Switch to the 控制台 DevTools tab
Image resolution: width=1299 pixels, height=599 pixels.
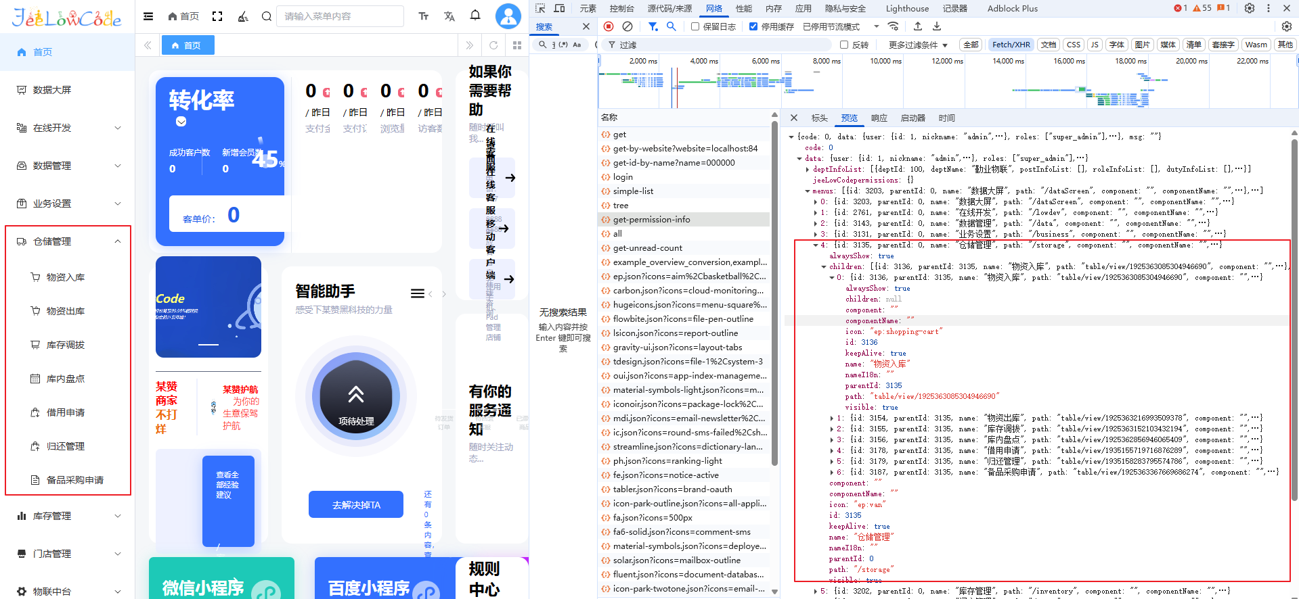tap(621, 8)
